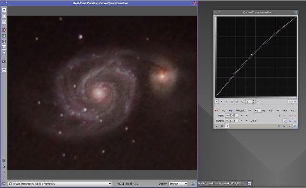Image resolution: width=306 pixels, height=188 pixels.
Task: Go to next curve point arrow near Output
Action: (241, 121)
